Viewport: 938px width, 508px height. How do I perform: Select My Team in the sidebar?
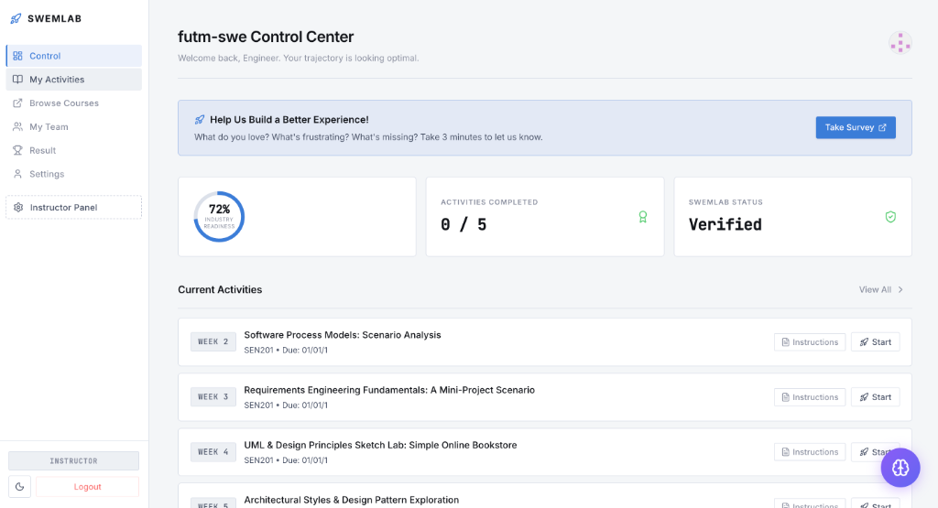coord(74,126)
